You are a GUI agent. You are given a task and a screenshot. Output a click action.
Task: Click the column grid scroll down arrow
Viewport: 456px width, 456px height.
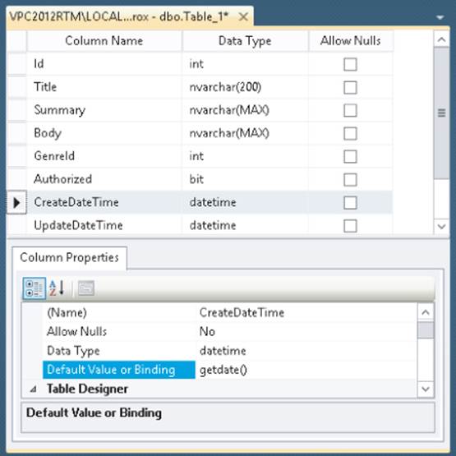[442, 226]
